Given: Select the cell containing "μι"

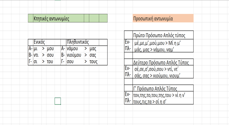Looking at the screenshot, I should pos(35,49).
